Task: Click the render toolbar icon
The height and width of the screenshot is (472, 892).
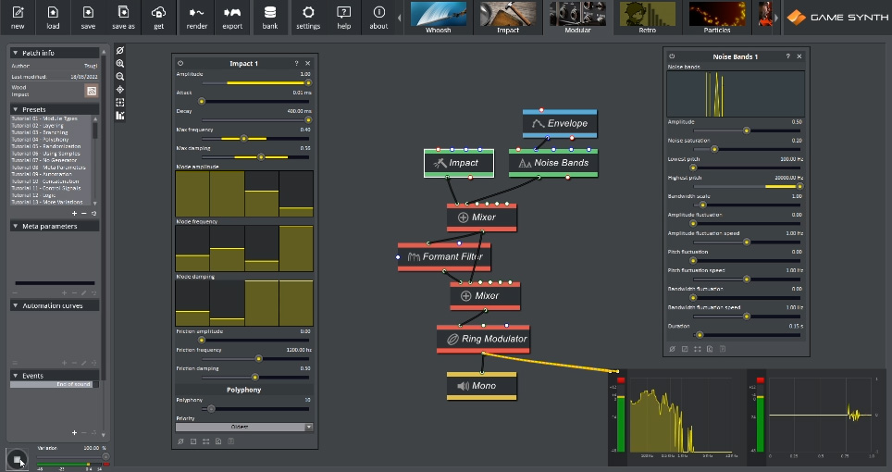Action: click(197, 17)
